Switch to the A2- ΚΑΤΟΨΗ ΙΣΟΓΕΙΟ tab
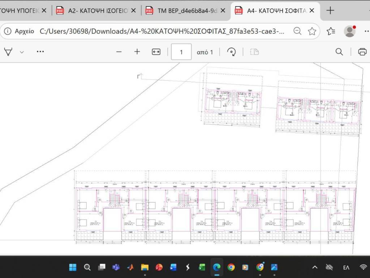The width and height of the screenshot is (370, 278). coord(98,11)
